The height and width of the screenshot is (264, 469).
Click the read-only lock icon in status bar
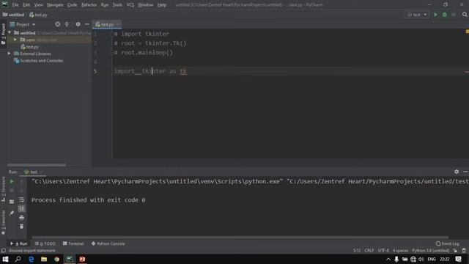(455, 251)
